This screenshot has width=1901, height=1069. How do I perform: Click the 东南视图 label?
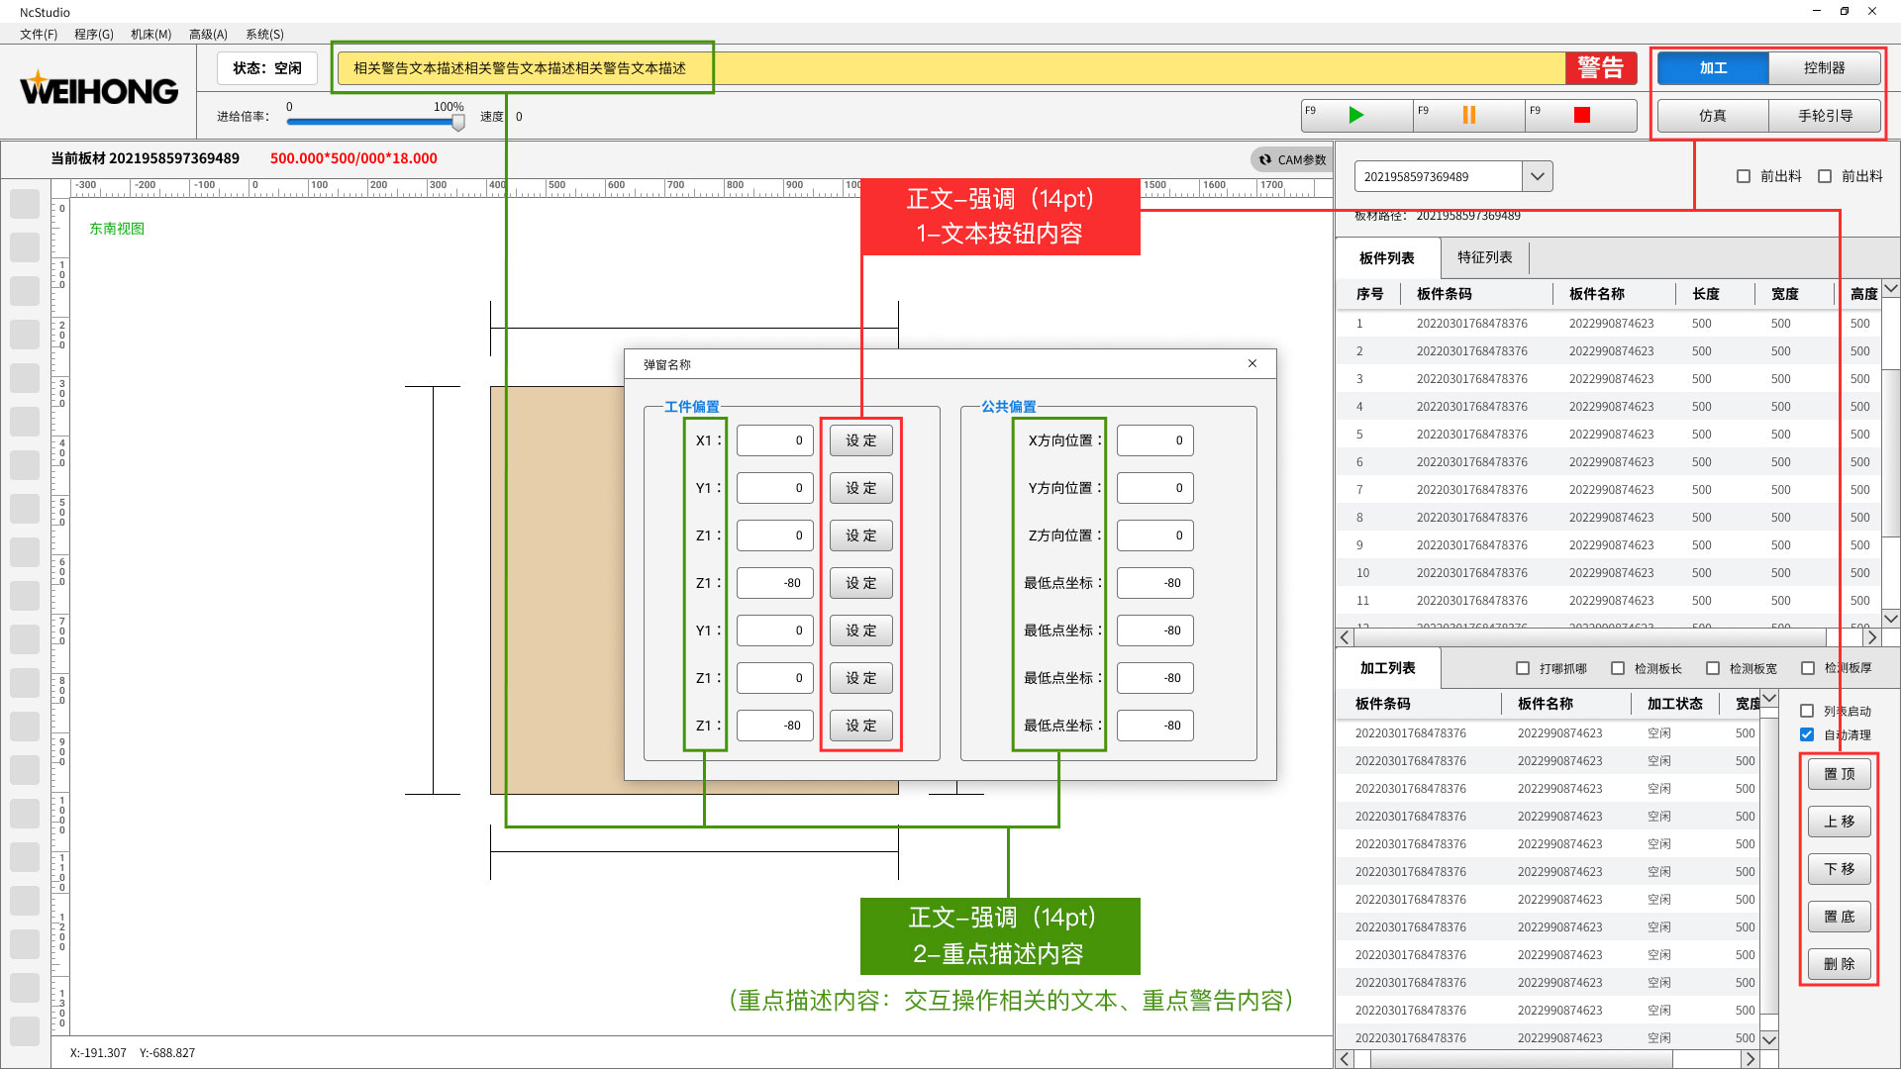pyautogui.click(x=117, y=229)
